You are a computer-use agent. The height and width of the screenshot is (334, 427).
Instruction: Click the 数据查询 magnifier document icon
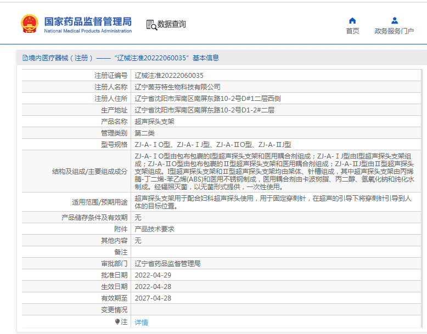click(x=151, y=25)
